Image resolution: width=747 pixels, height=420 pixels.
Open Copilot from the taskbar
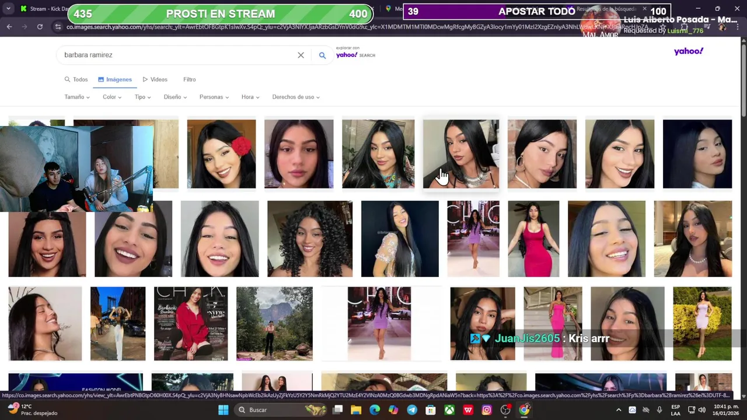click(x=393, y=410)
